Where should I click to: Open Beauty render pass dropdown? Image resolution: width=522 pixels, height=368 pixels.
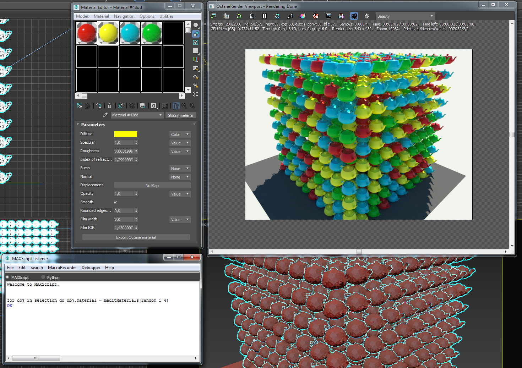coord(405,16)
